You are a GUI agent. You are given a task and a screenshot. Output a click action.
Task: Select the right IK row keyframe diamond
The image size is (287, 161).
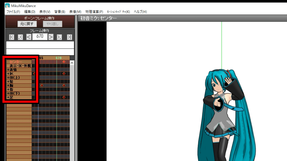pos(64,74)
